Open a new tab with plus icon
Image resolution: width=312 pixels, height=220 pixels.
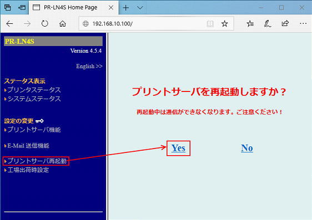pos(126,8)
